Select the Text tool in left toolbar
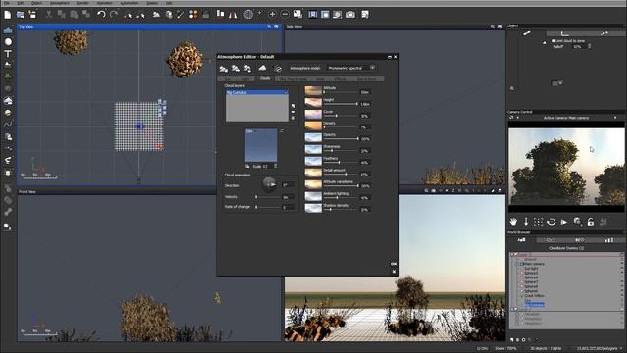Screen dimensions: 627x353 tap(8, 53)
